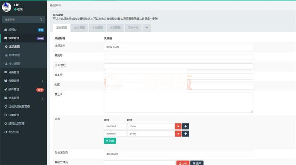The height and width of the screenshot is (165, 296).
Task: Switch to the 支付配置 tab
Action: click(78, 28)
